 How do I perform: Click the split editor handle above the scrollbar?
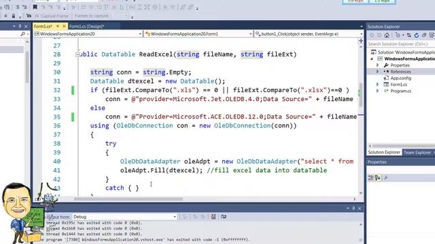pyautogui.click(x=361, y=41)
